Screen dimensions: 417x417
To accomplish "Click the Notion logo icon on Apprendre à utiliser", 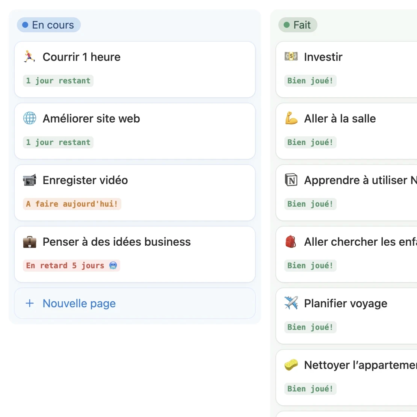I will point(291,180).
